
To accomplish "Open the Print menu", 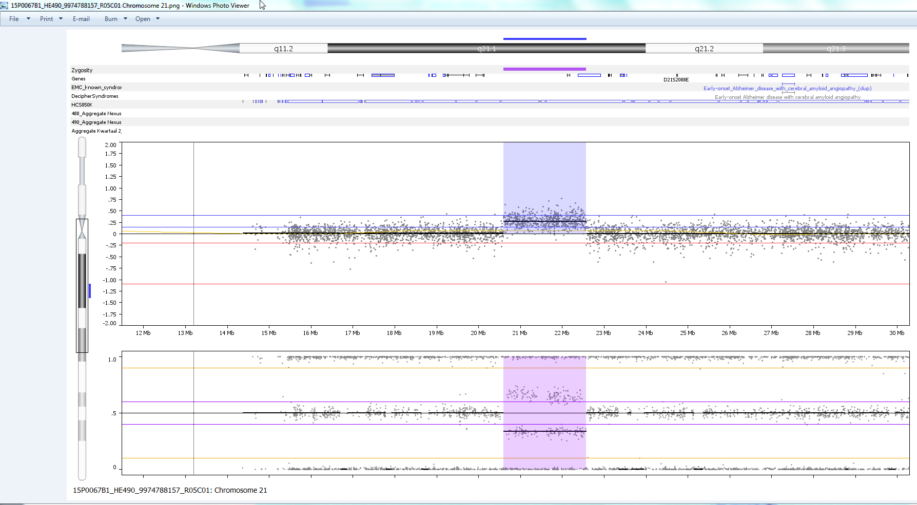I will click(46, 19).
